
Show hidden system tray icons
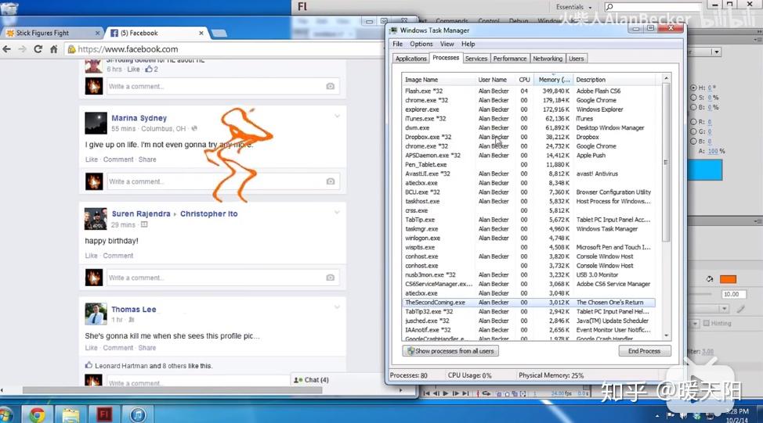point(657,416)
